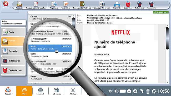
Task: Mark email as Indésirable in toolbar
Action: point(140,5)
